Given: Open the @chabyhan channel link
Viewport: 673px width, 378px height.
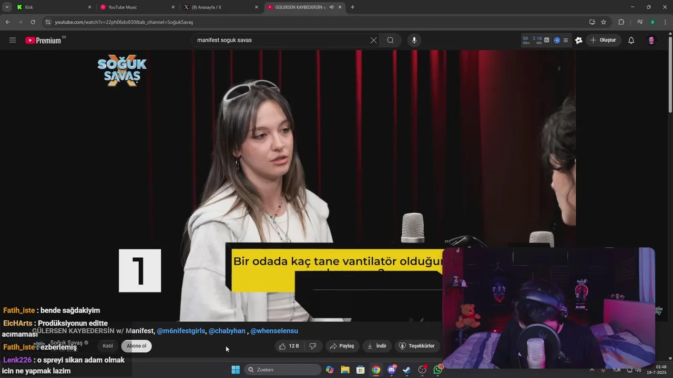Looking at the screenshot, I should [x=227, y=331].
